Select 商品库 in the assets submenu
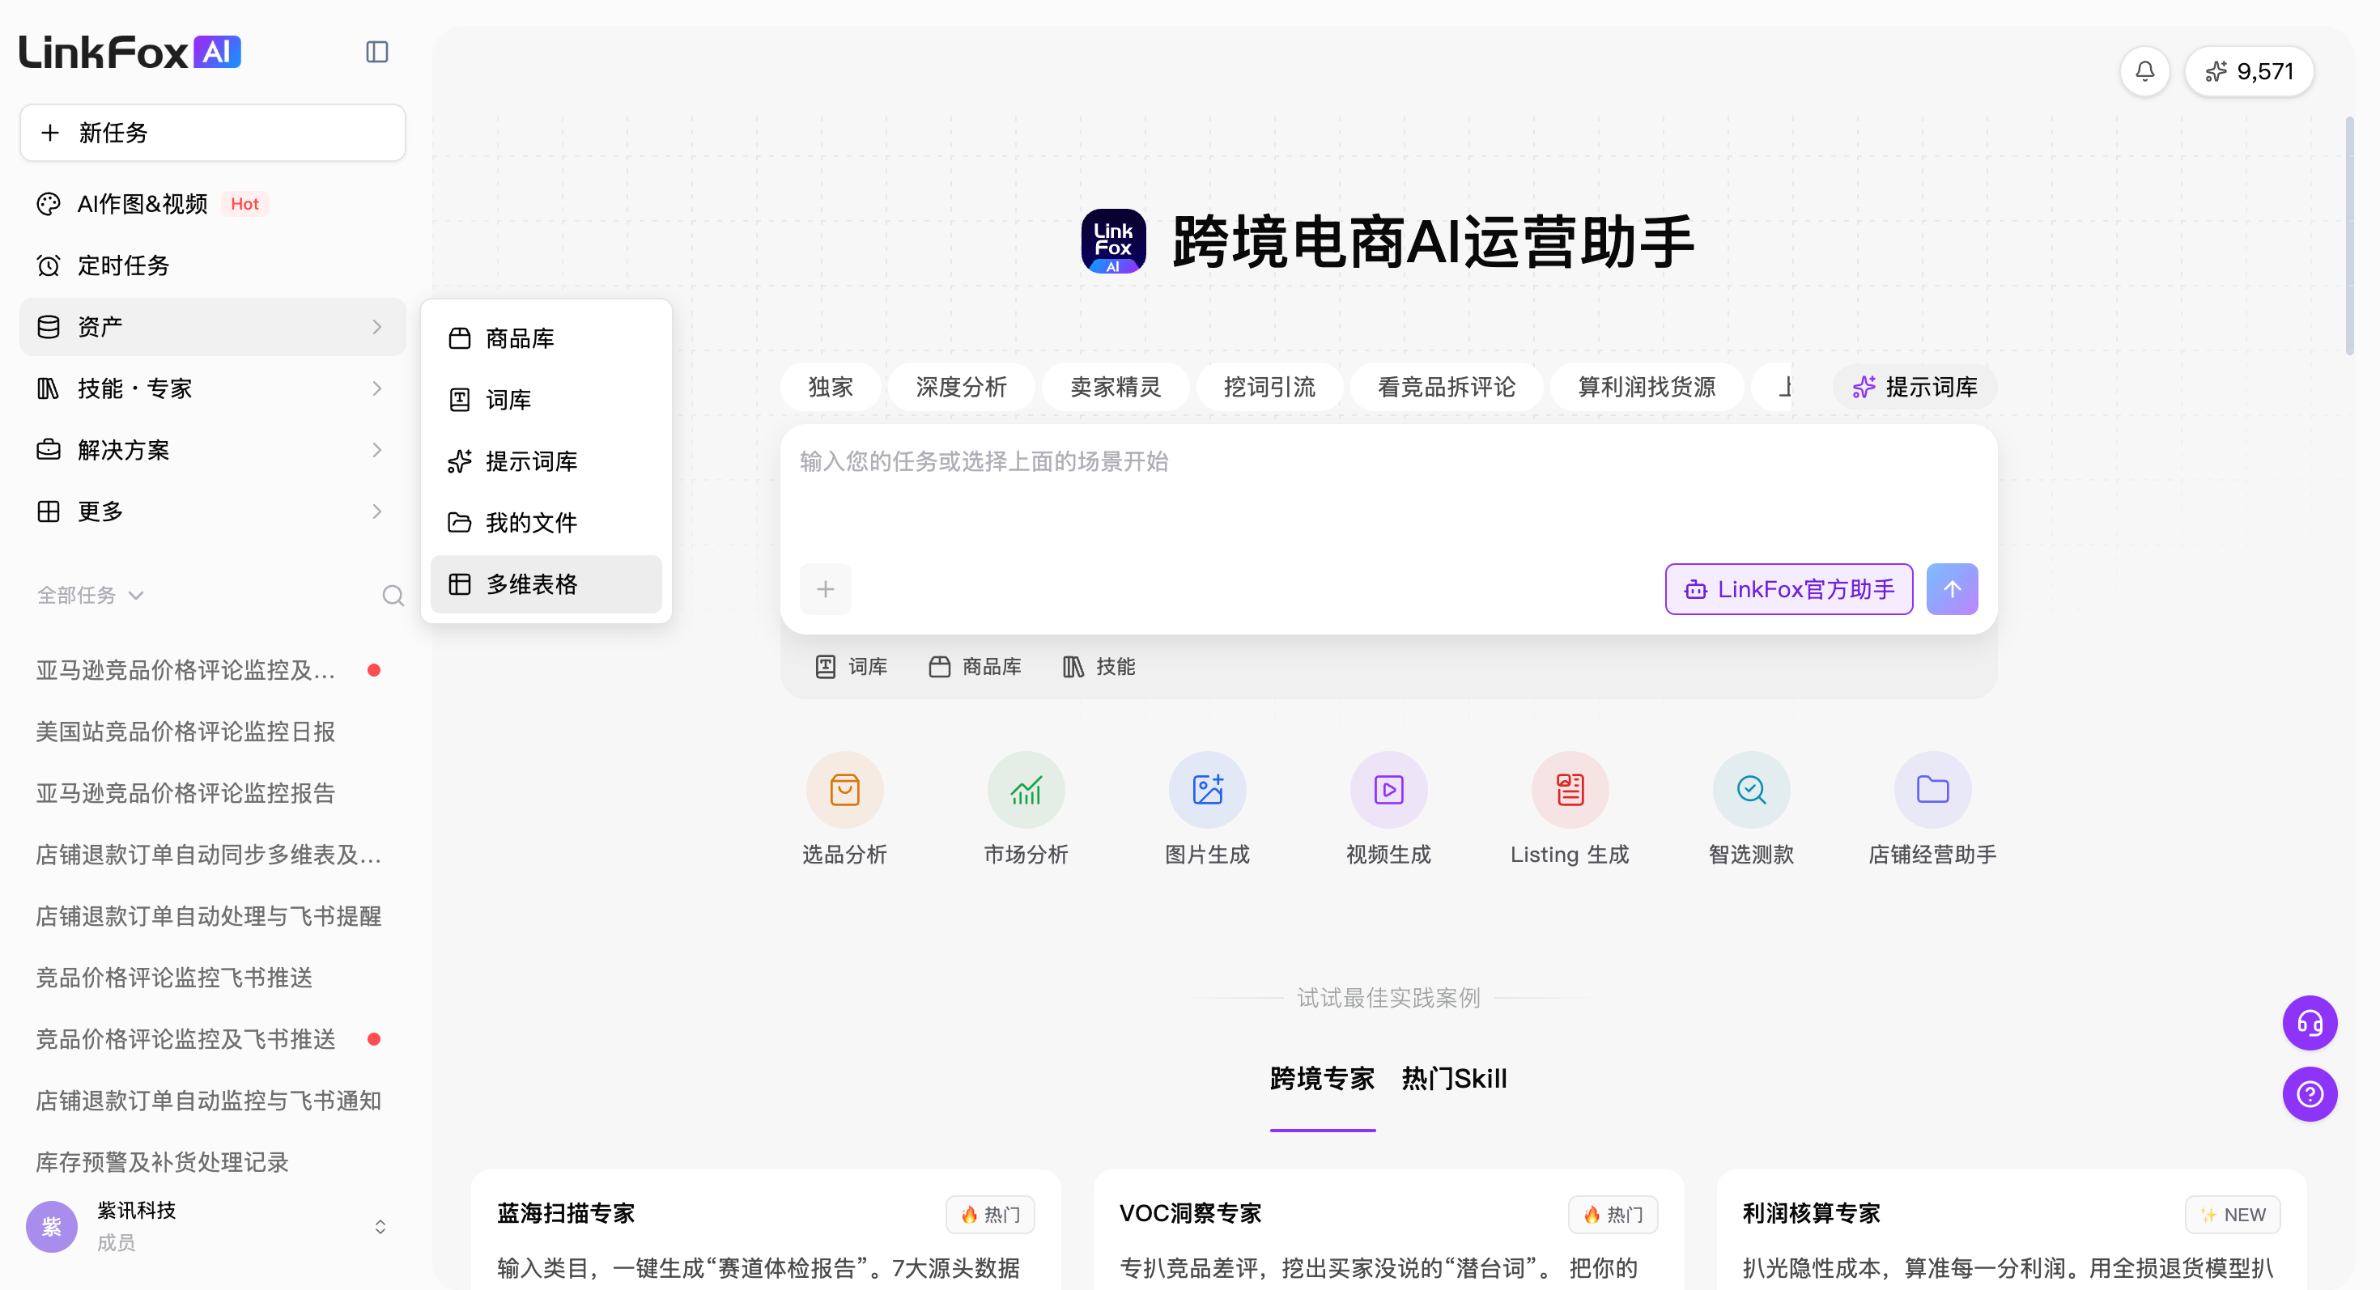Screen dimensions: 2380x1290 pyautogui.click(x=546, y=339)
